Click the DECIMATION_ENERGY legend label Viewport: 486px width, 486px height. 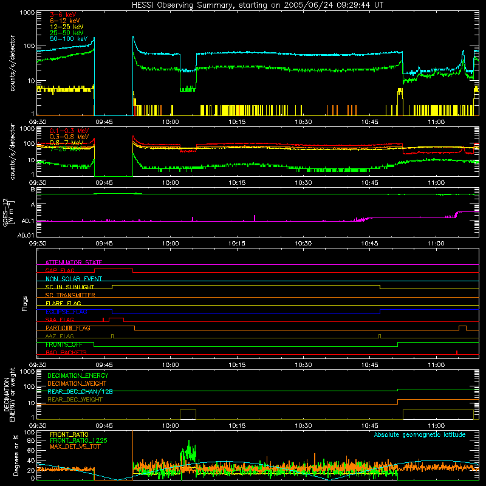[x=78, y=375]
